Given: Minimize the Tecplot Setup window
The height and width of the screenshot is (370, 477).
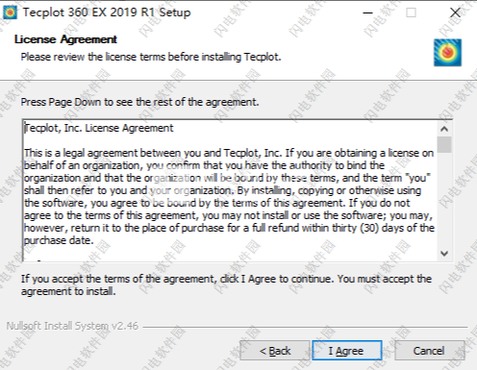Looking at the screenshot, I should point(367,12).
